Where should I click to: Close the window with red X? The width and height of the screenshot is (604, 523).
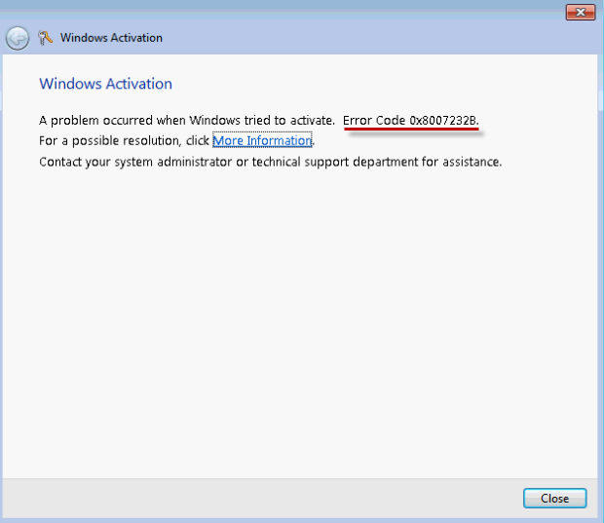581,12
